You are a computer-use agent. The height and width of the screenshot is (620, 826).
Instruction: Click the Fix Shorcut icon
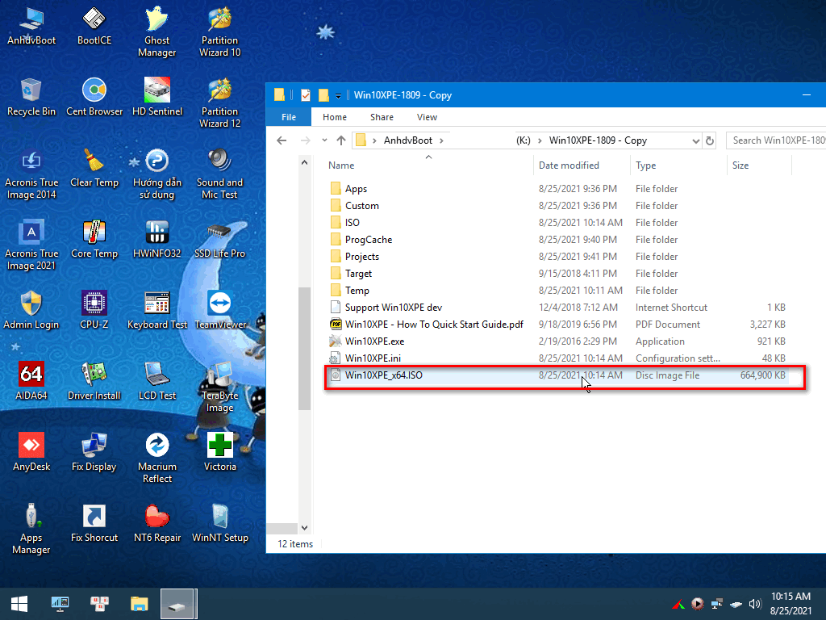click(94, 524)
